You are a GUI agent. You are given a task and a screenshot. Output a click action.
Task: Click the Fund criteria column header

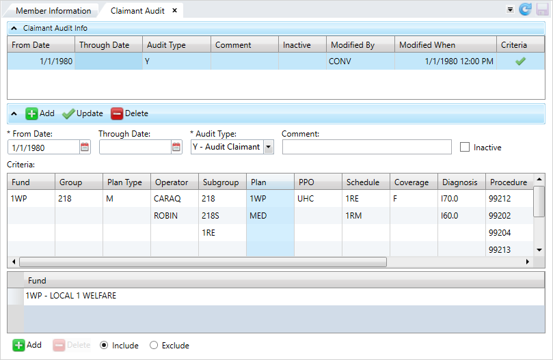[31, 182]
